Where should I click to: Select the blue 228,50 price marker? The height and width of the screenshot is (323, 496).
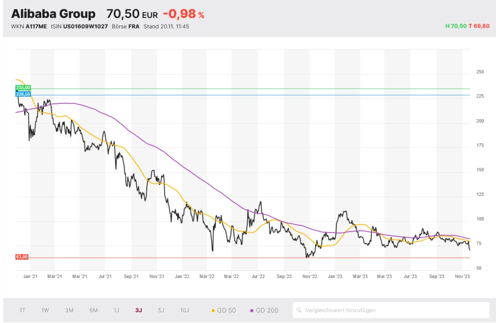tap(23, 94)
